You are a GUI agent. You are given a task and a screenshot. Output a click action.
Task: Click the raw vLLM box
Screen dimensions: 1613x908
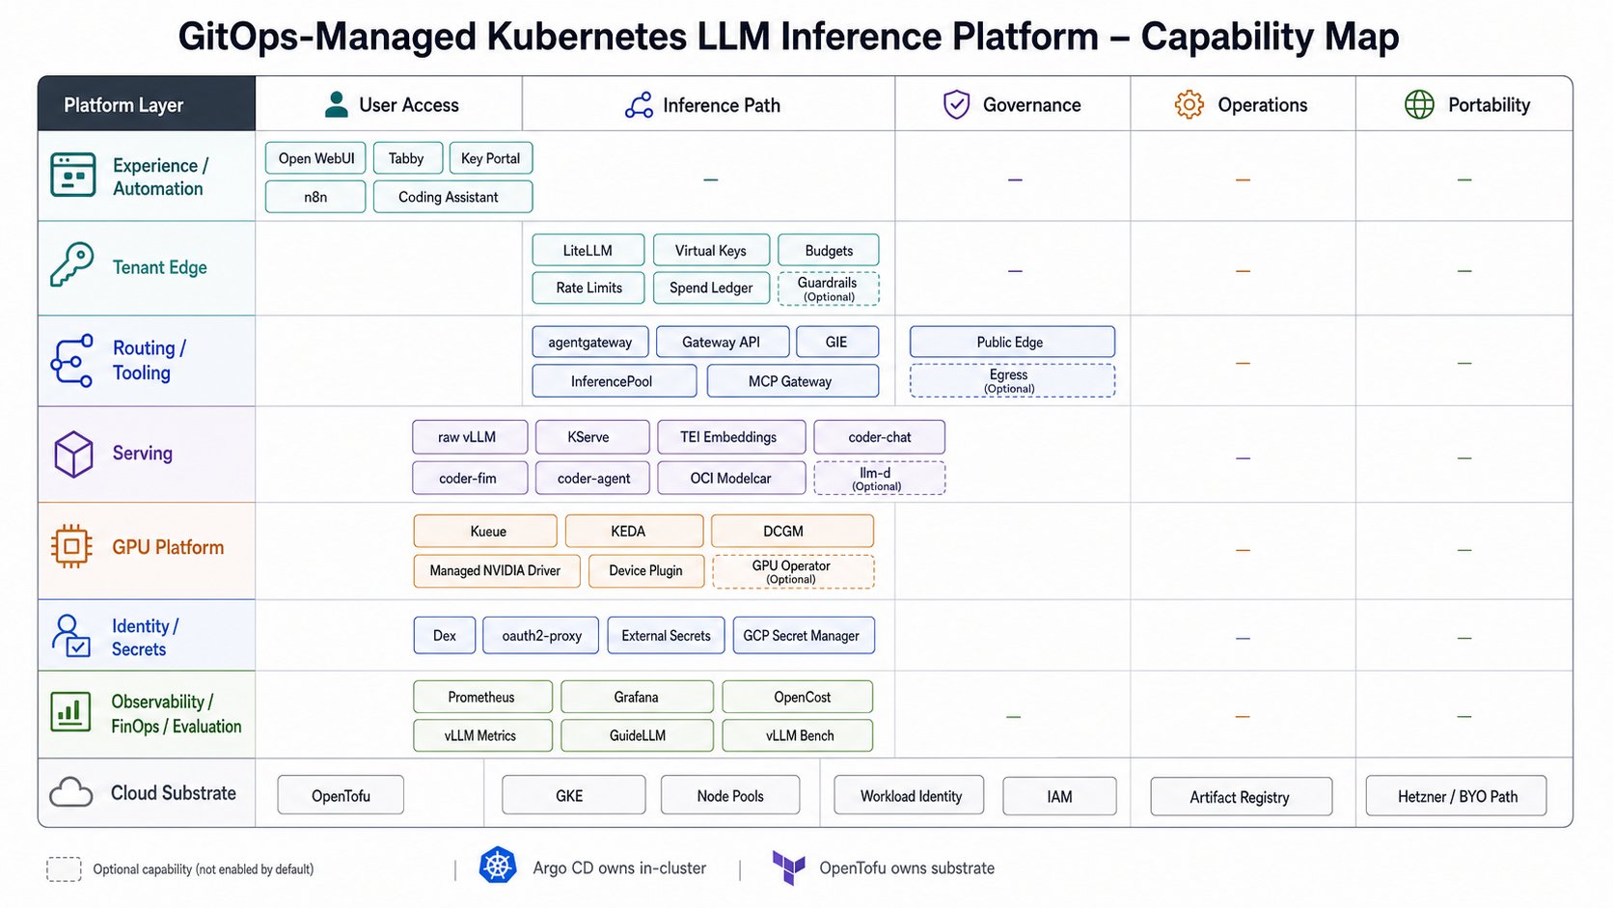coord(470,437)
